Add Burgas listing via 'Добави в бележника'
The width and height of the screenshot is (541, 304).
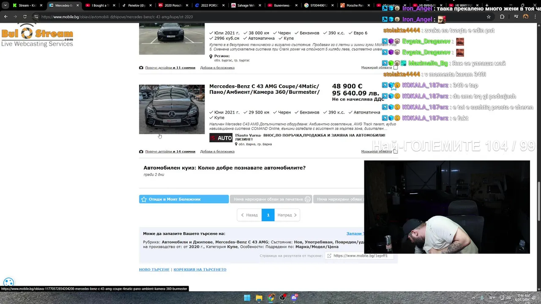pyautogui.click(x=217, y=68)
